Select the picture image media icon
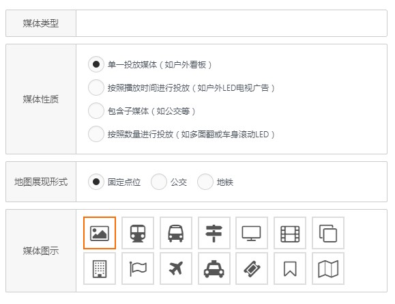The height and width of the screenshot is (304, 395). point(100,233)
